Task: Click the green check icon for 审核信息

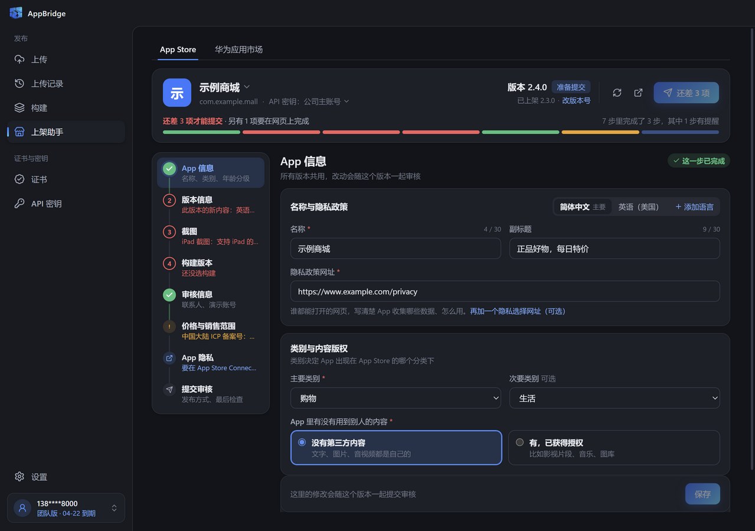Action: click(169, 295)
